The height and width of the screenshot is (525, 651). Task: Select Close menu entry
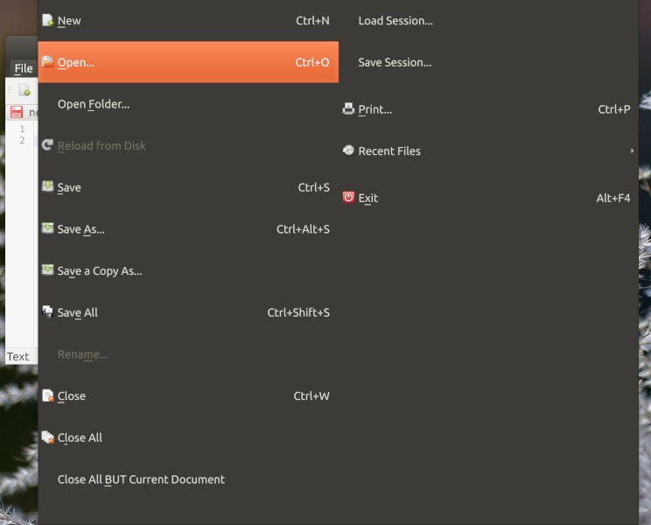pyautogui.click(x=188, y=395)
